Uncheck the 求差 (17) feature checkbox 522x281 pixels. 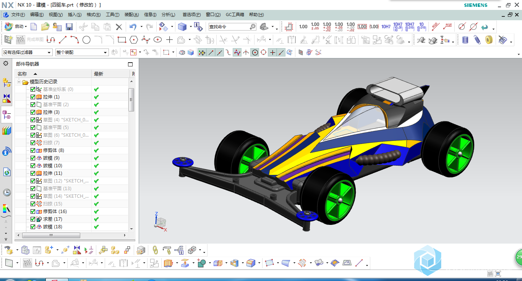[33, 219]
